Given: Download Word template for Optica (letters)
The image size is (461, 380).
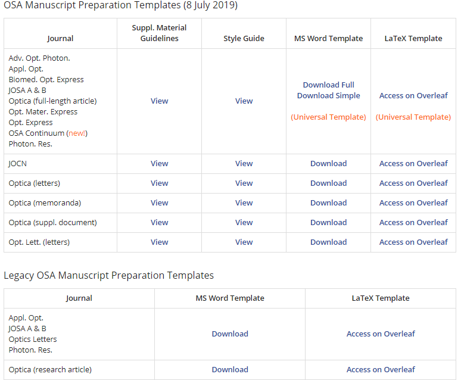Looking at the screenshot, I should coord(328,183).
